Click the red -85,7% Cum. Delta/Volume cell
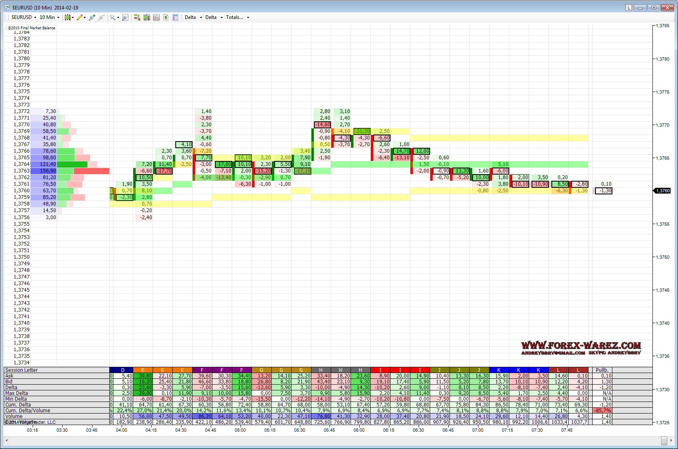Screen dimensions: 678x449 click(602, 411)
